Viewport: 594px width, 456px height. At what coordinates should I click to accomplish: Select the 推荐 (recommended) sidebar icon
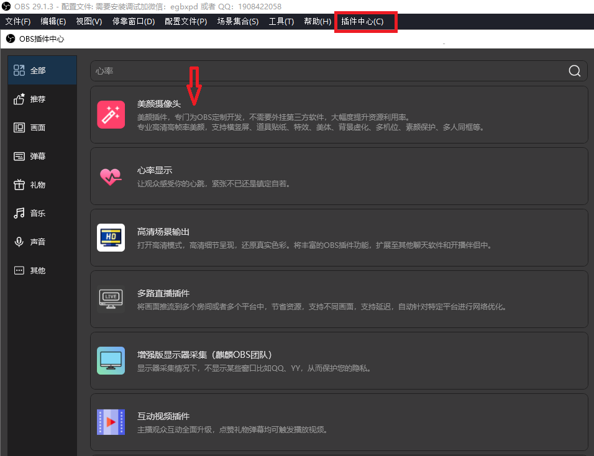click(x=42, y=99)
